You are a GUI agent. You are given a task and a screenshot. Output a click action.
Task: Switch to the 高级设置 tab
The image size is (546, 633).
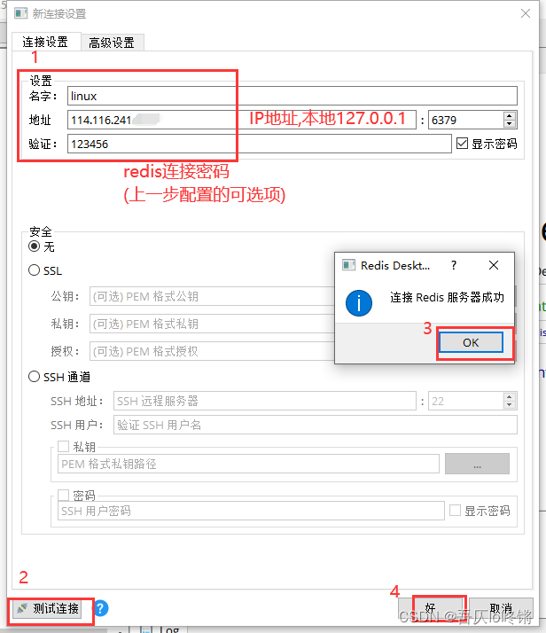click(x=112, y=43)
